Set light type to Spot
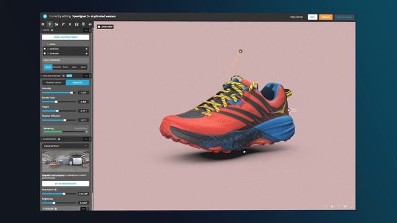 [74, 67]
